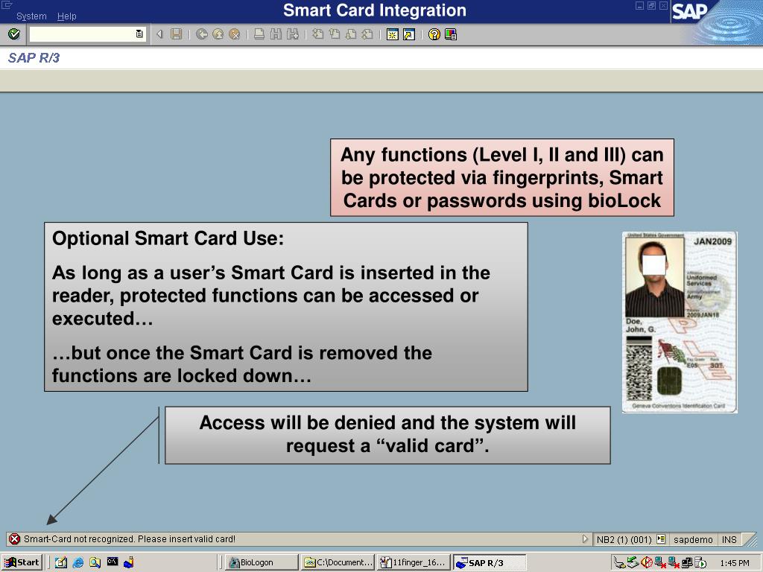Click the 1:45 PM system clock
This screenshot has height=572, width=763.
[735, 563]
